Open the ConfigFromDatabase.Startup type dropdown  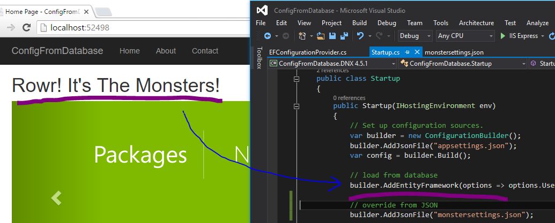point(463,64)
